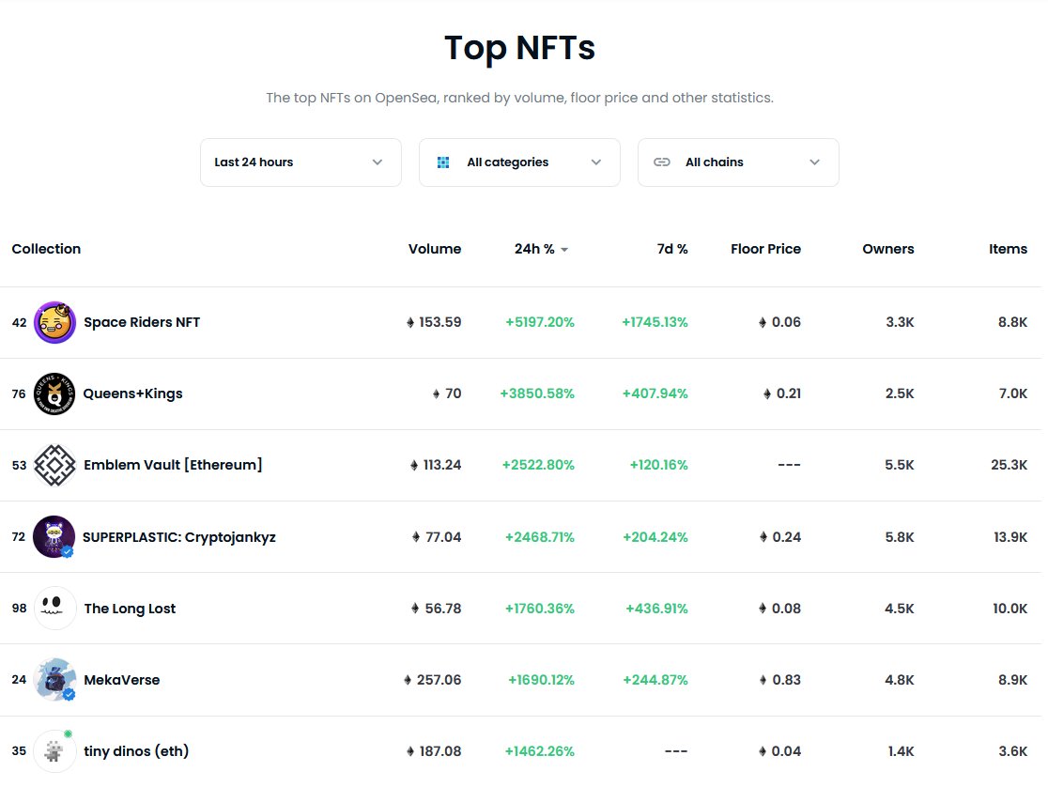Click the verified badge on Cryptojankyz

[x=68, y=552]
